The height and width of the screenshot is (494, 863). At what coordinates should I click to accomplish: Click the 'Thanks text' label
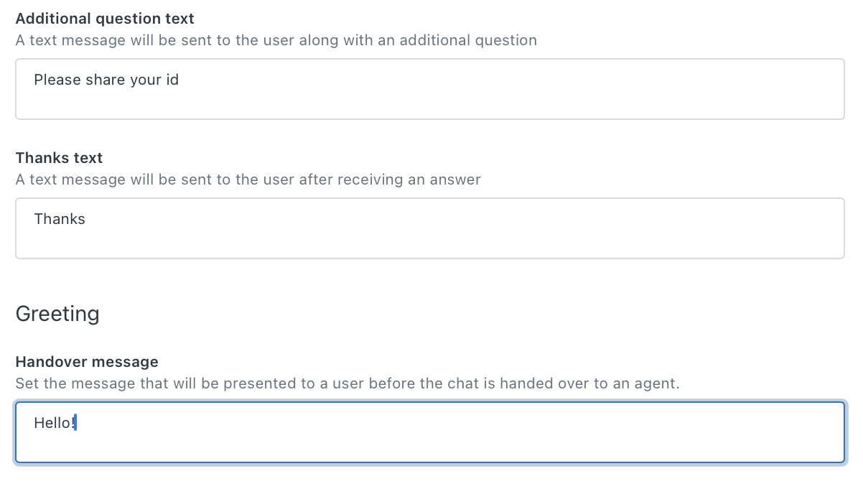pos(59,157)
